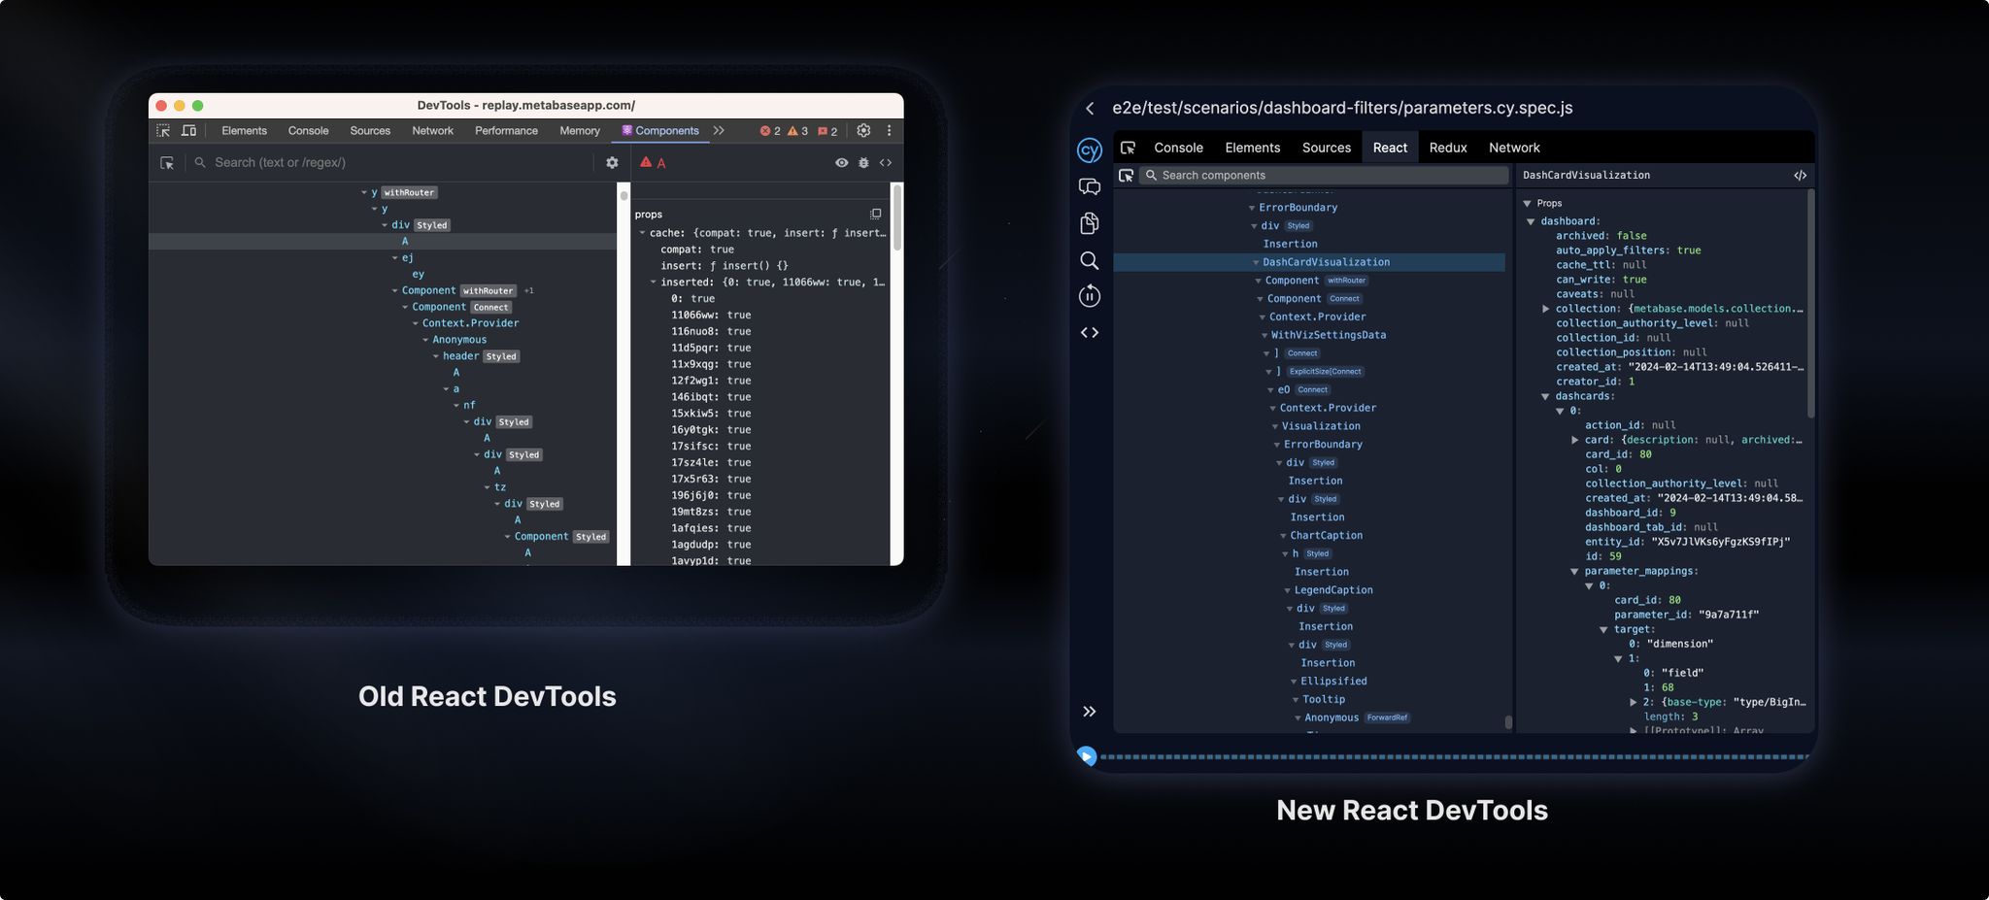Collapse the header Styled tree node

[x=436, y=356]
